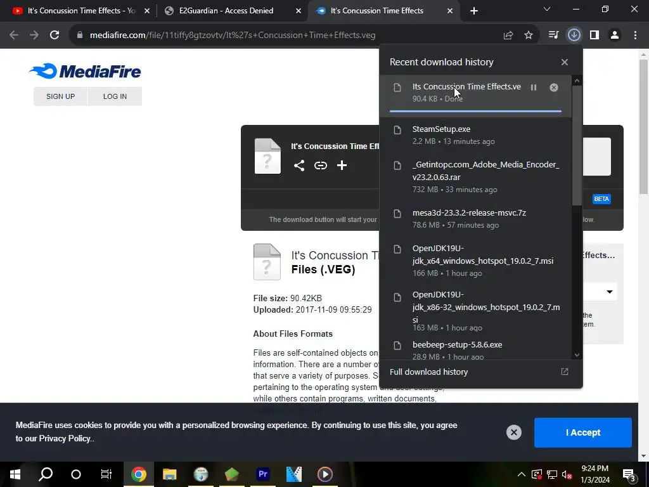Open SteamSetup.exe from download list
Image resolution: width=649 pixels, height=487 pixels.
pos(475,135)
